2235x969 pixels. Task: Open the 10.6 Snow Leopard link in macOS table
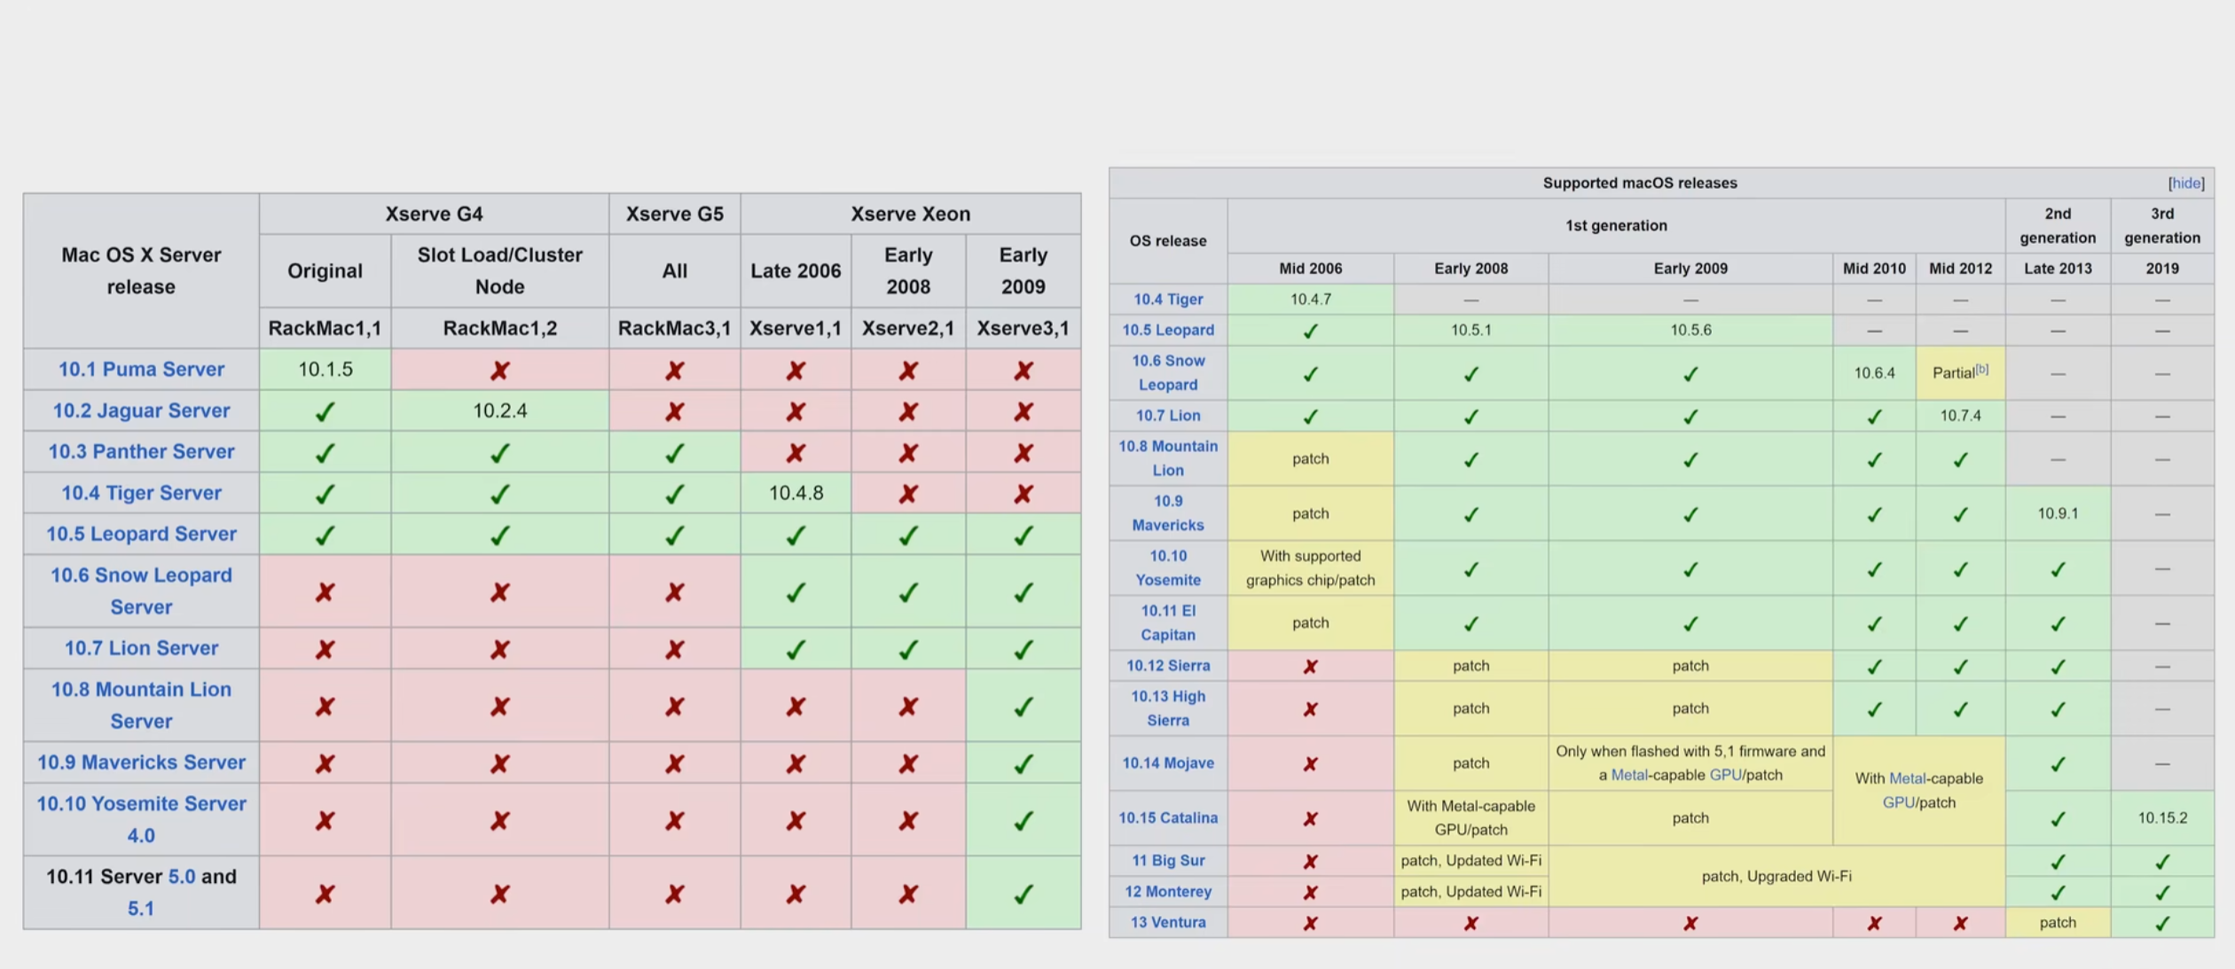pyautogui.click(x=1168, y=373)
